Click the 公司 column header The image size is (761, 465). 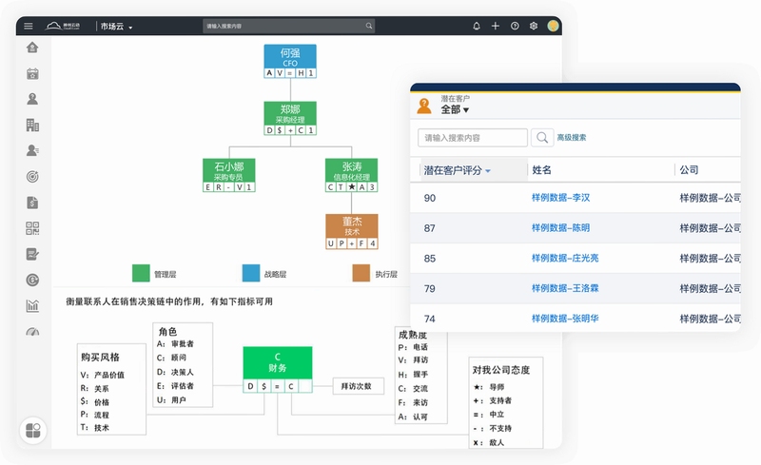689,170
